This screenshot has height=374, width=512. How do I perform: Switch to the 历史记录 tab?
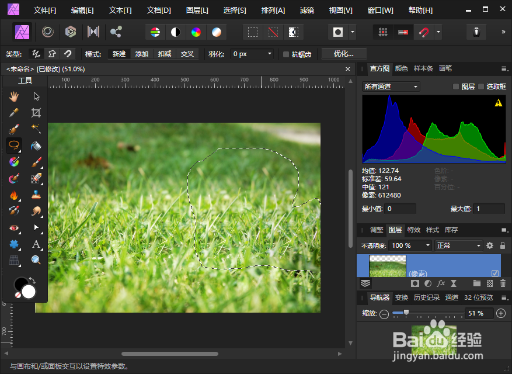point(427,297)
